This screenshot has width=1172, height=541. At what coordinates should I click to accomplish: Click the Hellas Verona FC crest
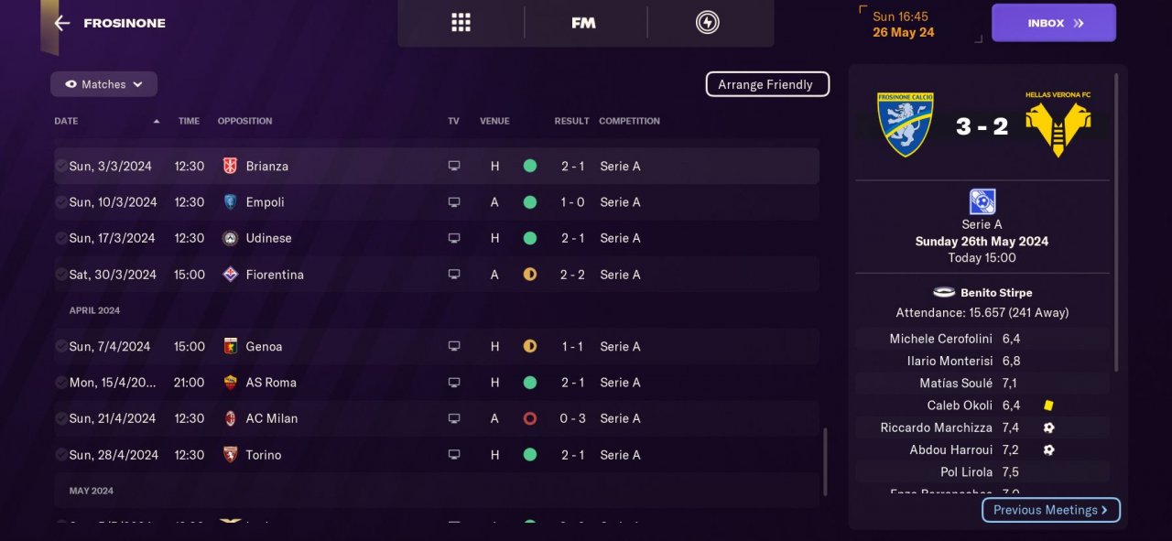[x=1058, y=124]
